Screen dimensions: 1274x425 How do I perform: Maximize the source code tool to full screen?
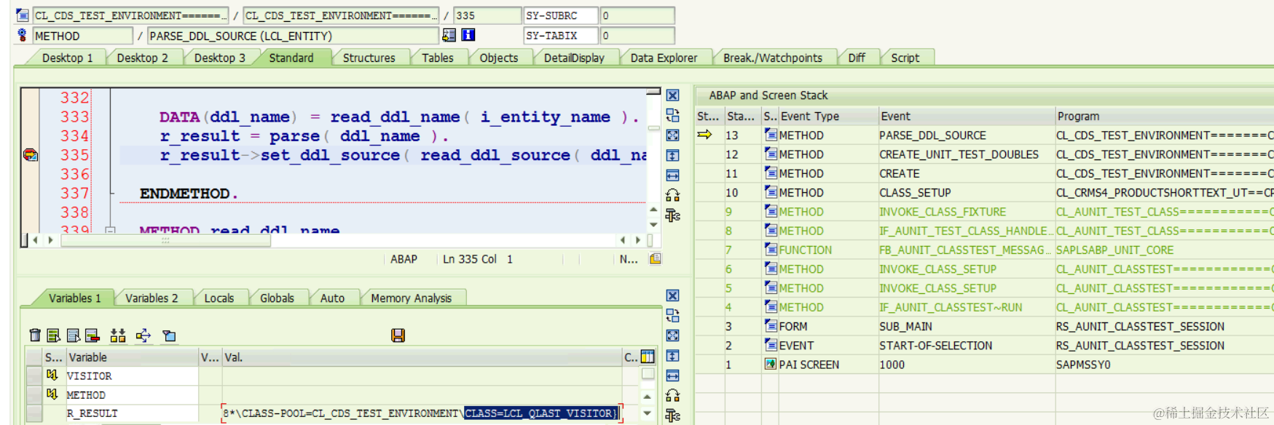pyautogui.click(x=672, y=135)
